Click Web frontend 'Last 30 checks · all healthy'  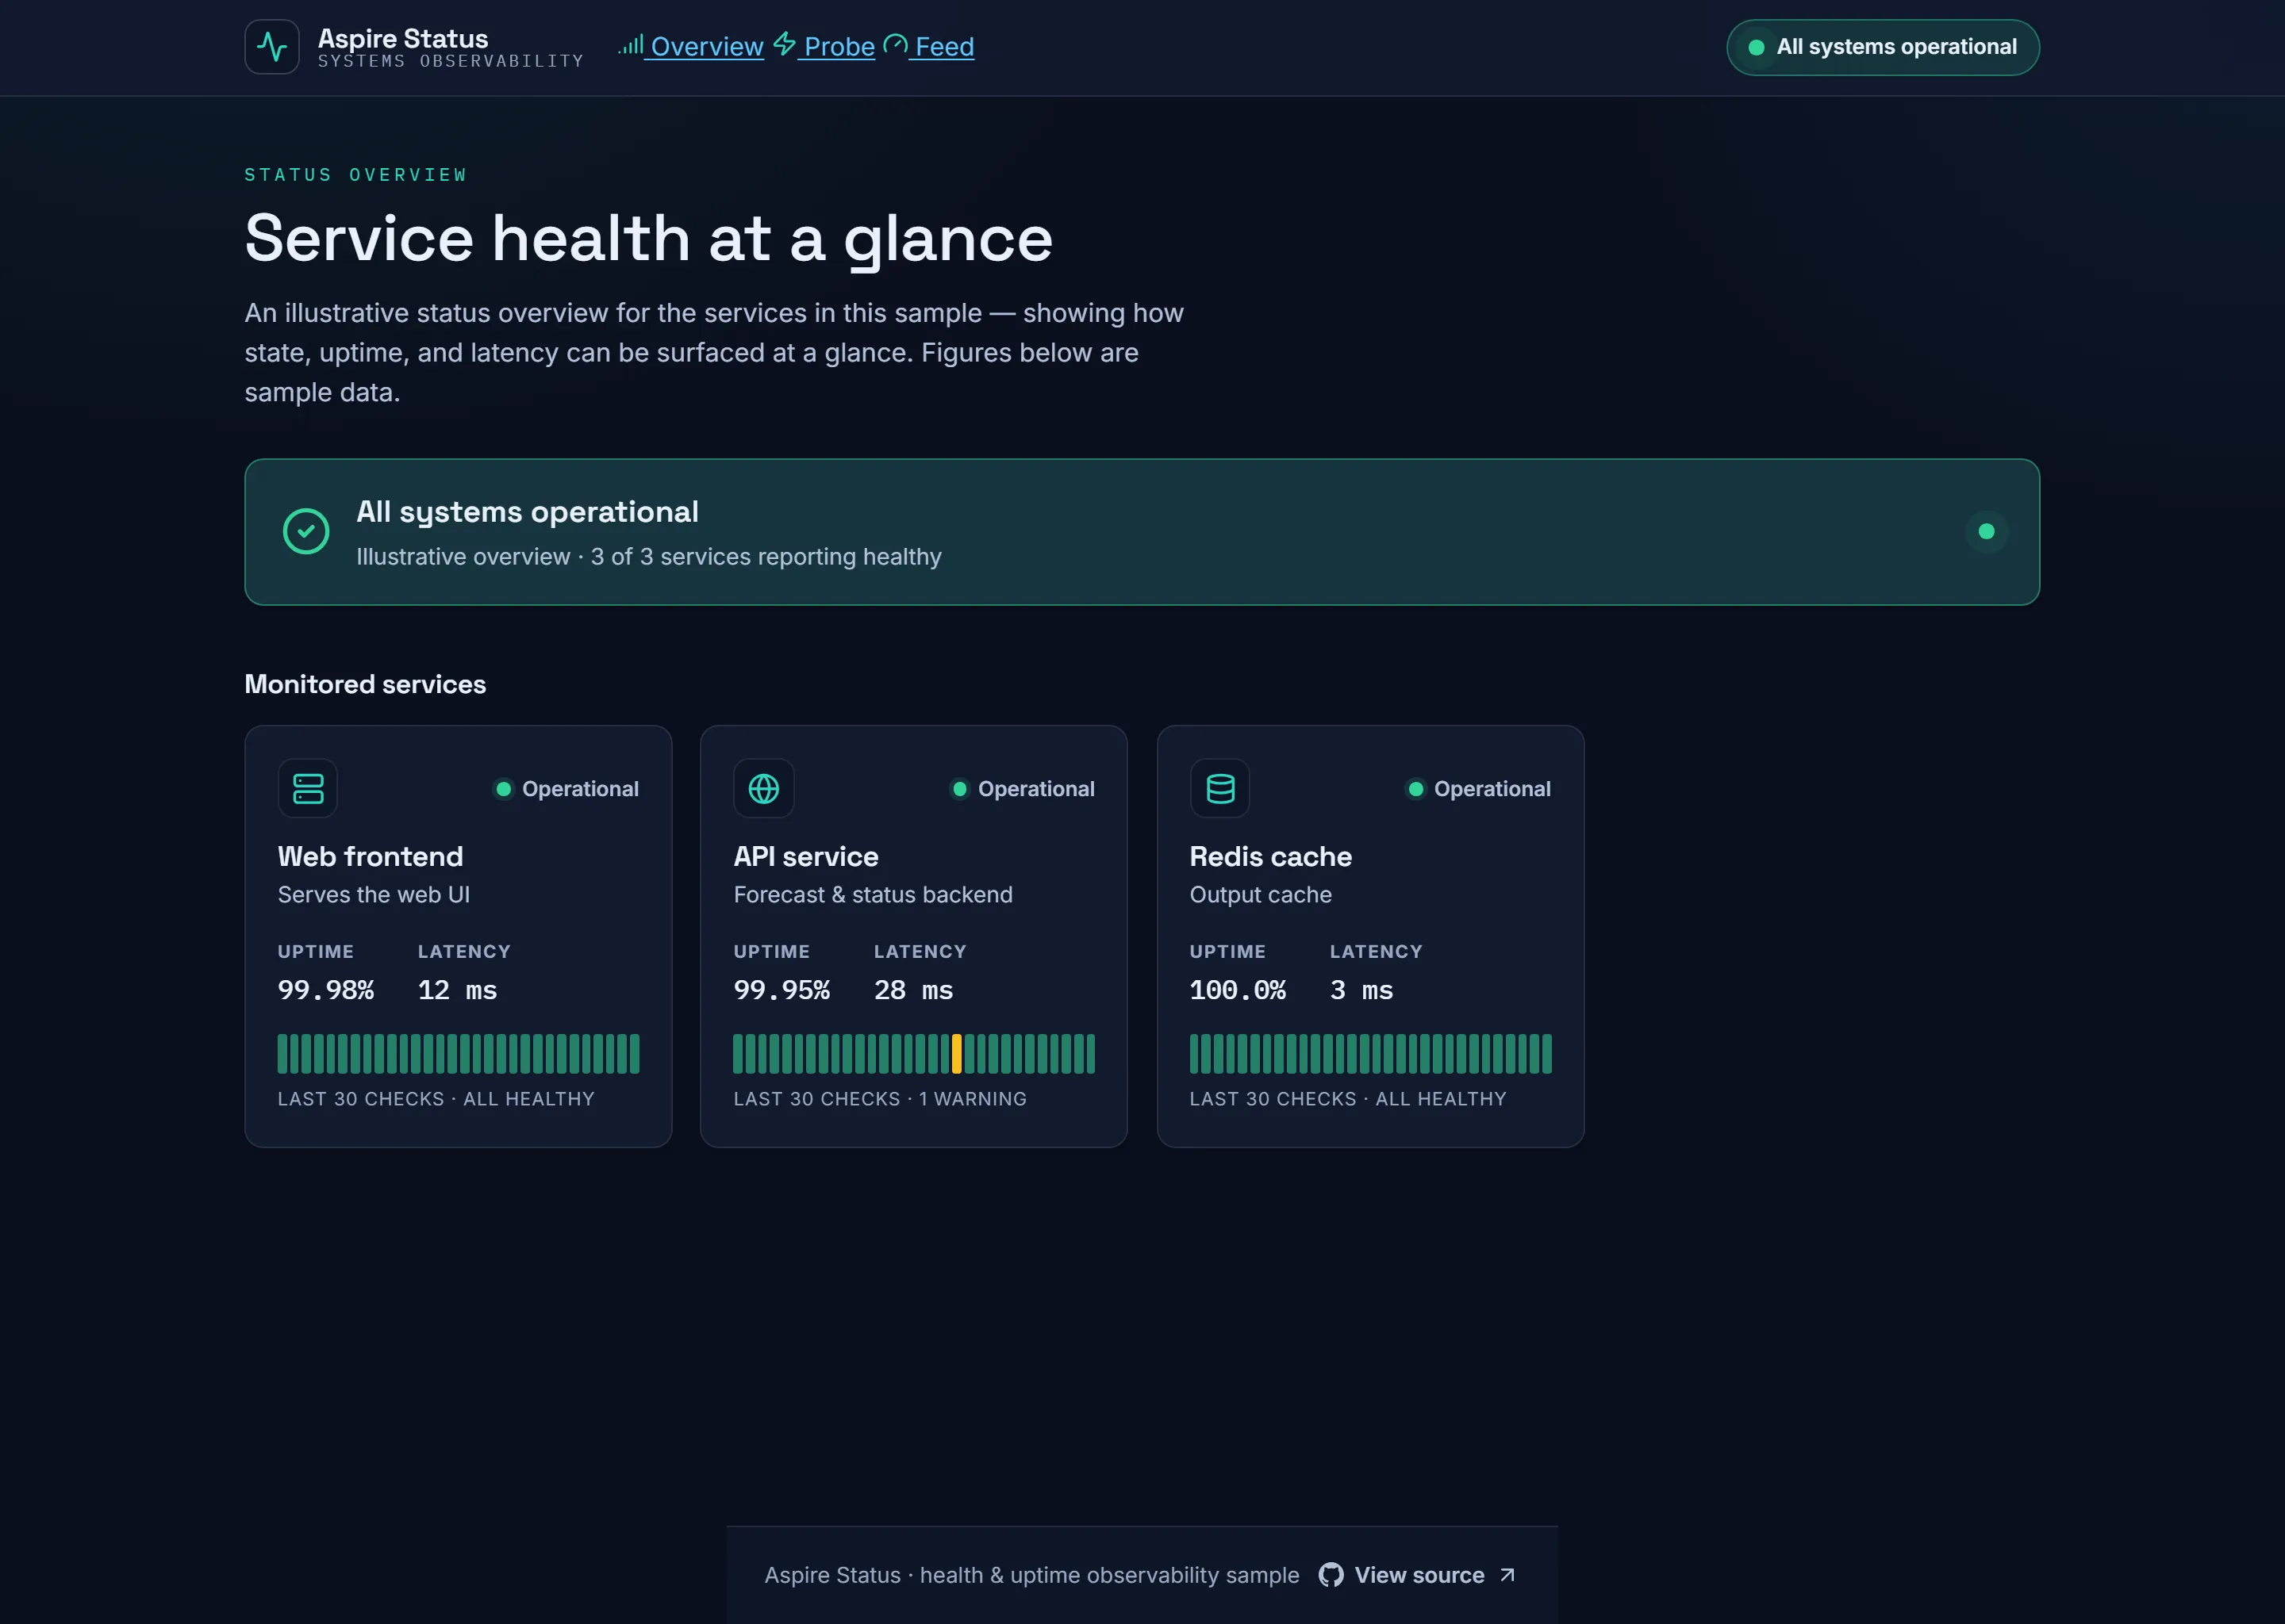tap(436, 1099)
